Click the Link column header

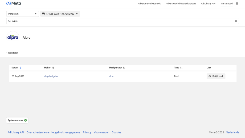209,68
